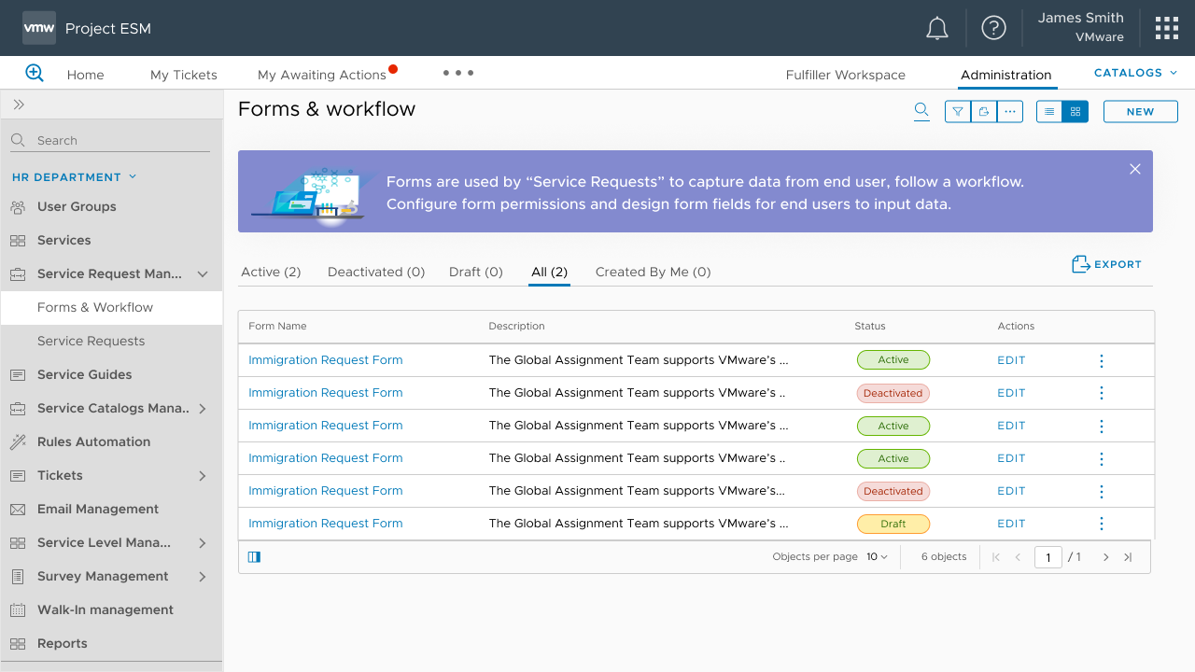
Task: Click the NEW button
Action: pyautogui.click(x=1140, y=112)
